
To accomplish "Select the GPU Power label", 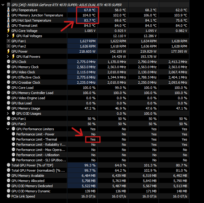I will point(19,51).
